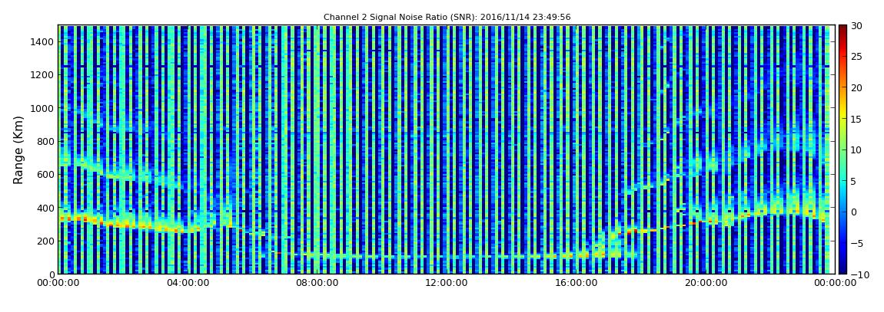Click the 1200 y-axis tick label
Image resolution: width=884 pixels, height=312 pixels.
[x=43, y=75]
